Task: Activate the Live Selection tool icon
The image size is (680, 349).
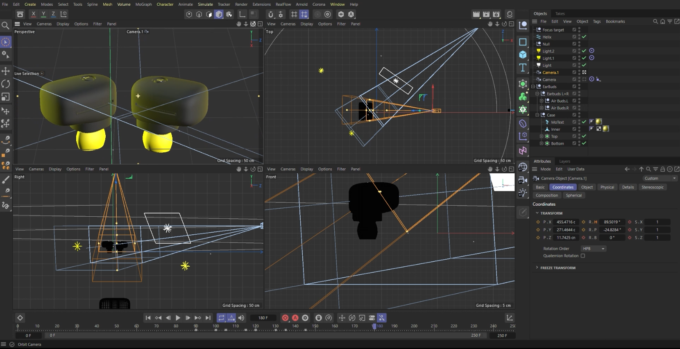Action: pyautogui.click(x=6, y=42)
